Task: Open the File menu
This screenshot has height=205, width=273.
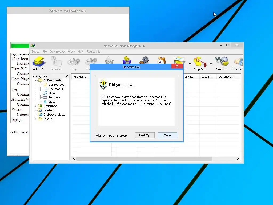Action: click(x=45, y=52)
